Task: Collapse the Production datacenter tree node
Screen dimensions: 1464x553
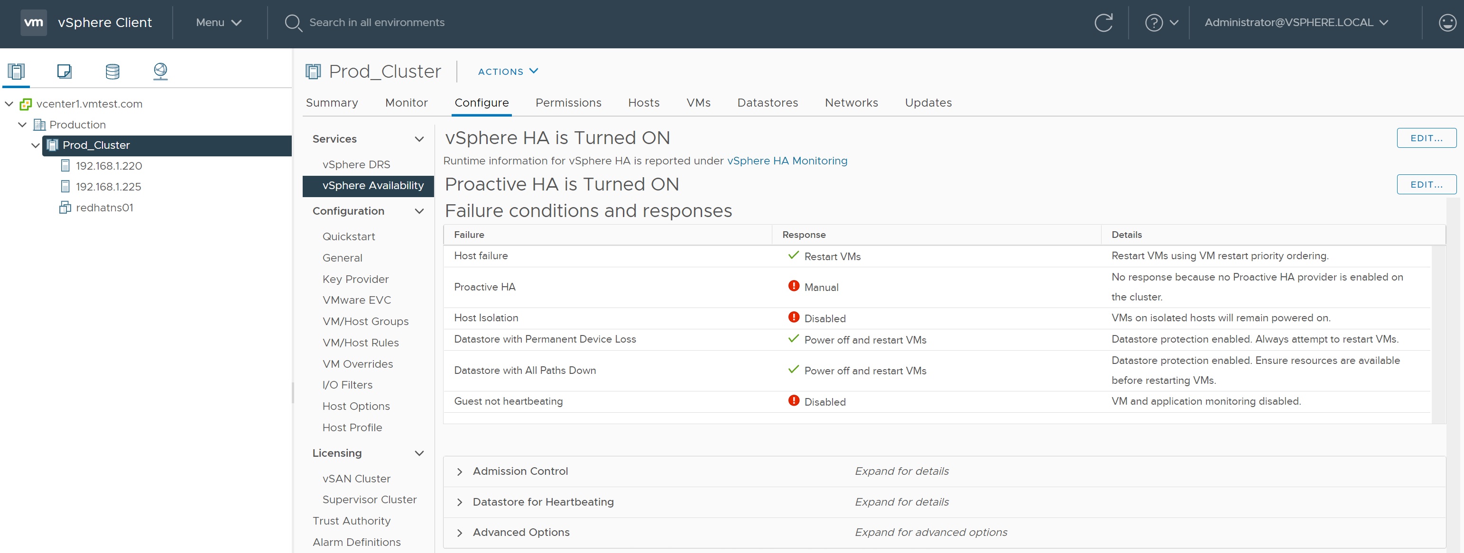Action: pos(22,125)
